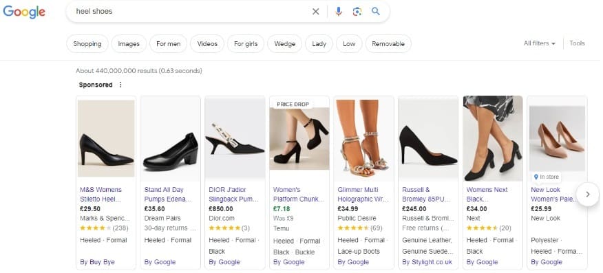Viewport: 603px width, 273px height.
Task: Apply the Lady filter chip
Action: [x=319, y=44]
